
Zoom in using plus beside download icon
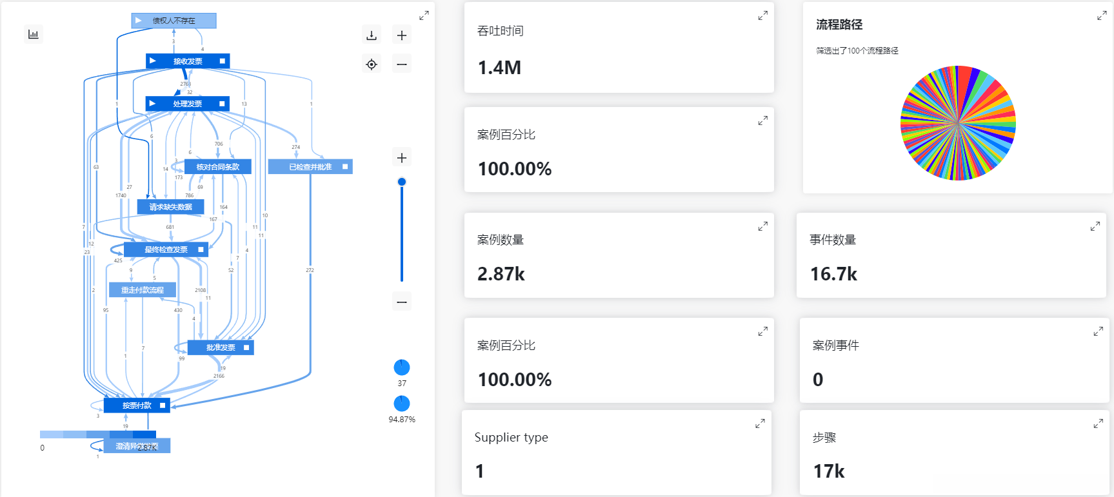[402, 35]
